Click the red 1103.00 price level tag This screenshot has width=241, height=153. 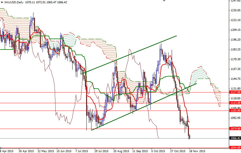(234, 110)
